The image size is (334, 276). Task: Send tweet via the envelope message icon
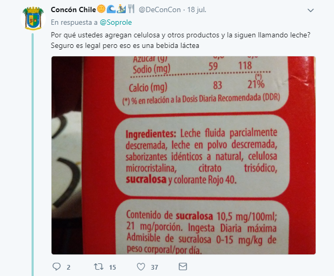tap(183, 267)
